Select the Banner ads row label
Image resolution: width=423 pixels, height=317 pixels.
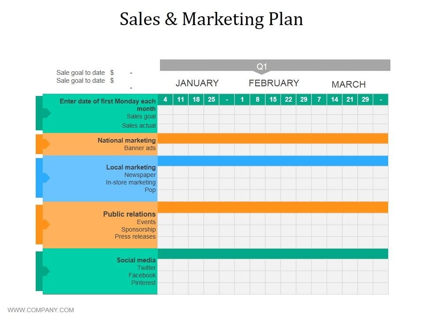(140, 148)
